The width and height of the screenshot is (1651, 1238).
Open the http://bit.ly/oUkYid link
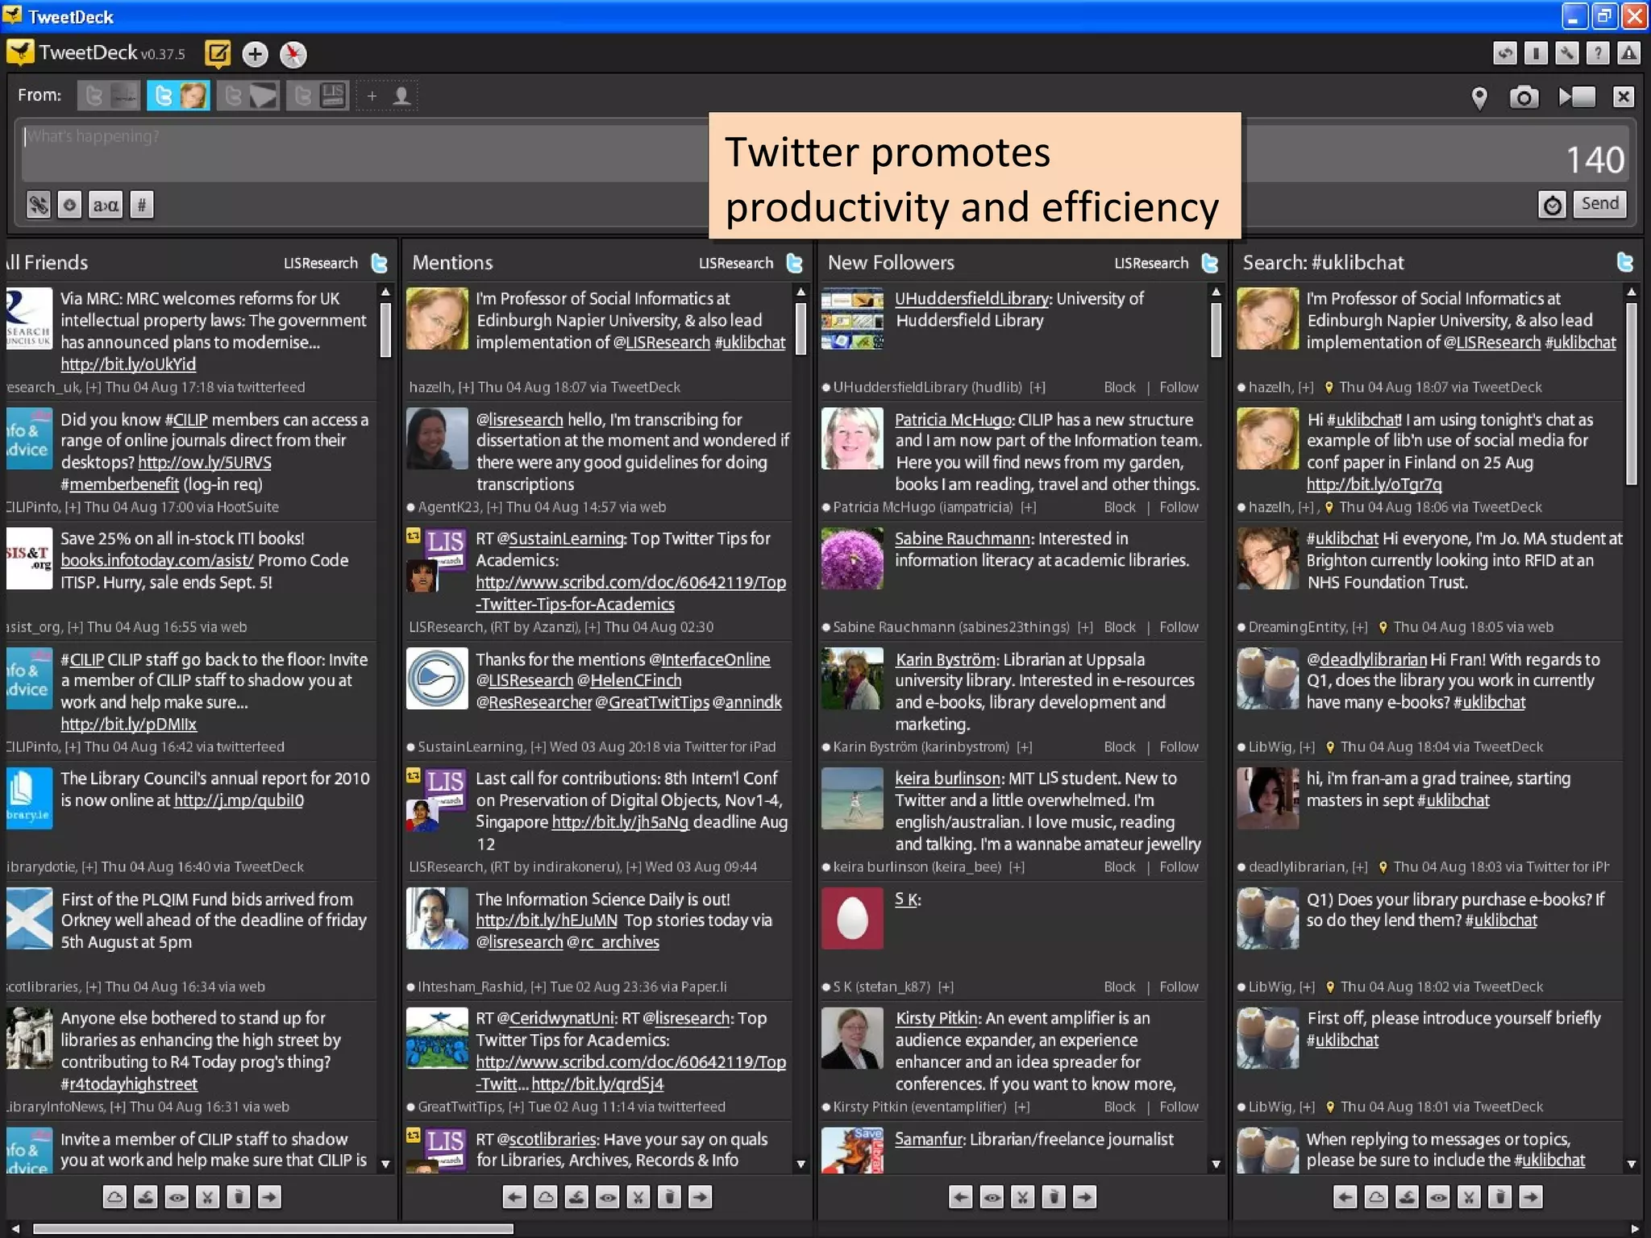point(128,364)
